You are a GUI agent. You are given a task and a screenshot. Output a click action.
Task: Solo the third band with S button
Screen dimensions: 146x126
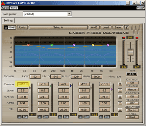[x=60, y=117]
